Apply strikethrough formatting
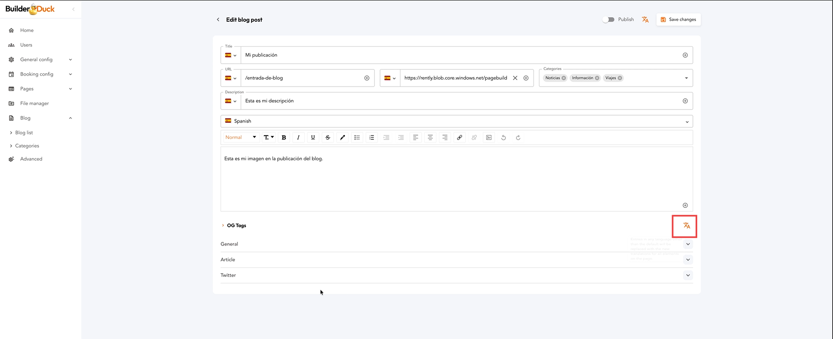This screenshot has height=339, width=833. pyautogui.click(x=328, y=138)
